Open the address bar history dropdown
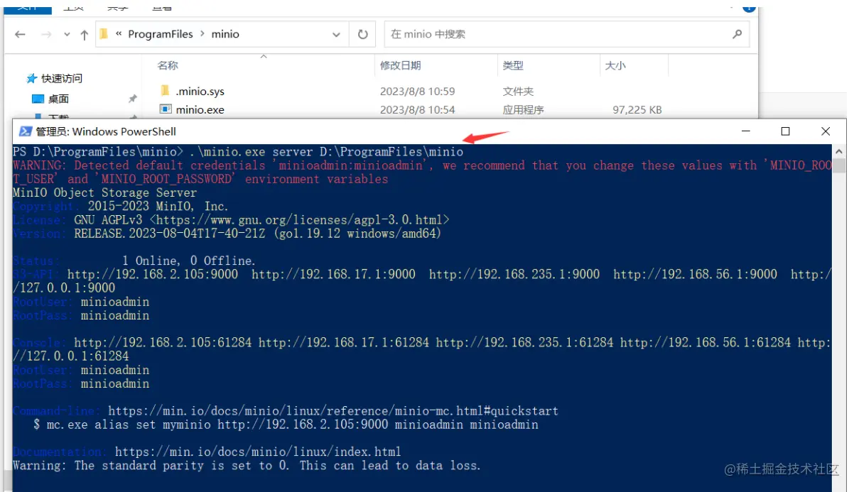 336,34
